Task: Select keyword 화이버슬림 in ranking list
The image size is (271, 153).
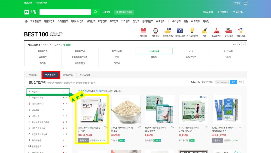Action: coord(36,140)
